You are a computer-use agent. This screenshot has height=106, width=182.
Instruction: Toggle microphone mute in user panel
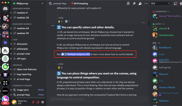pyautogui.click(x=33, y=102)
